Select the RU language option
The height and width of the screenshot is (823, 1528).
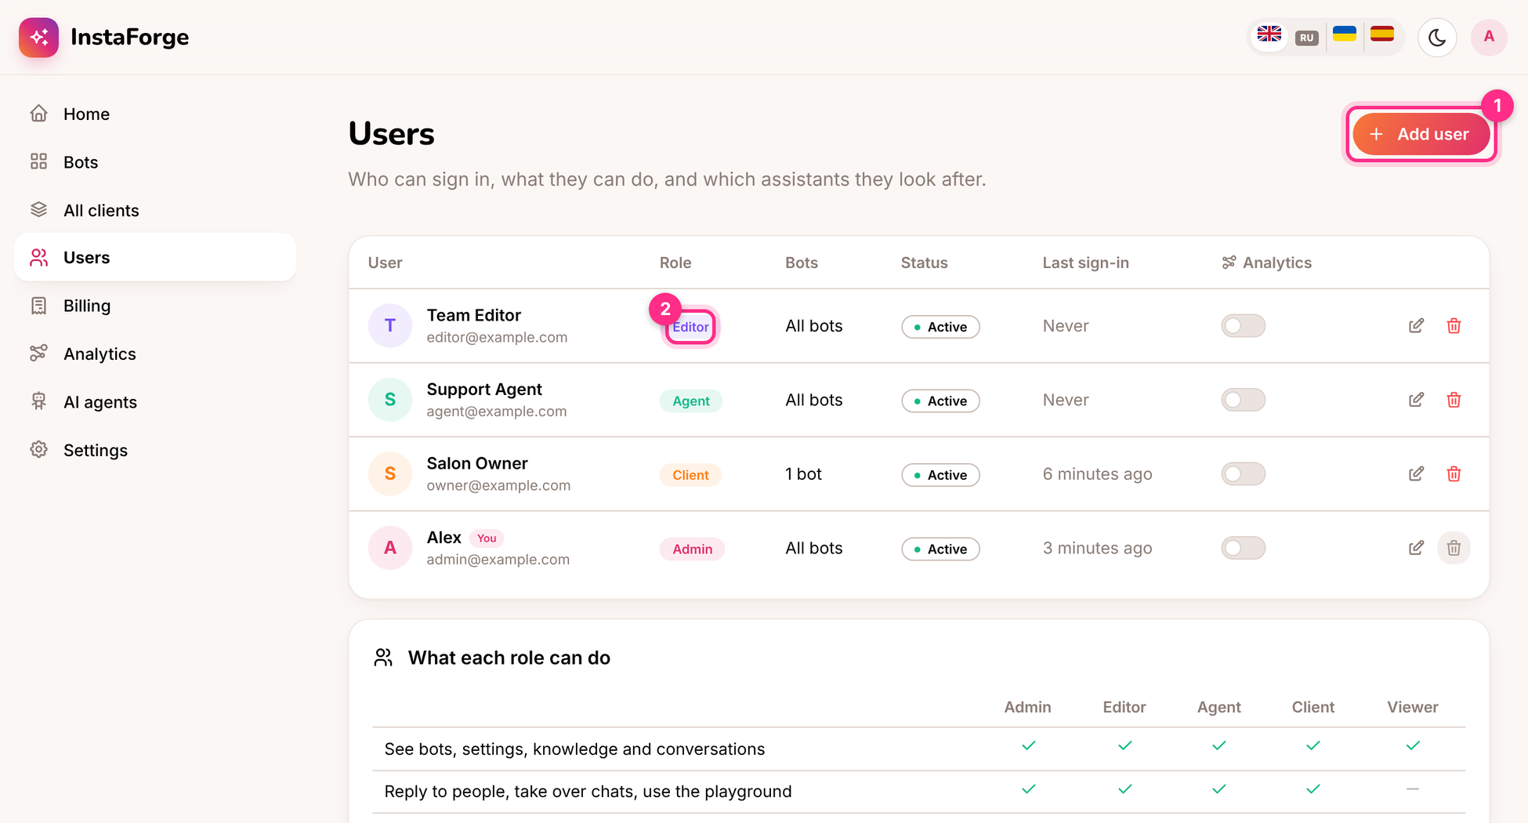[x=1306, y=38]
